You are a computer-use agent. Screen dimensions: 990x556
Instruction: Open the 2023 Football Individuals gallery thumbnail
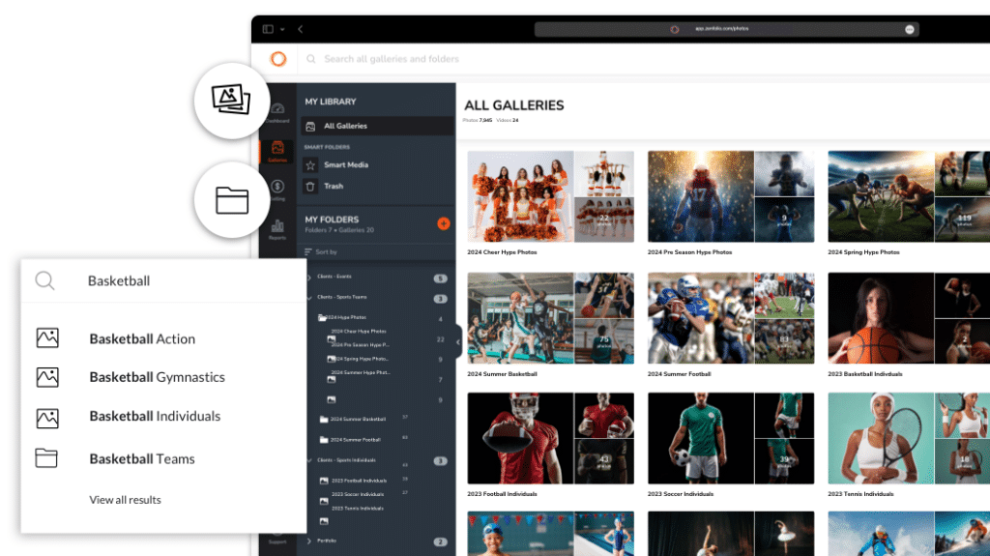550,438
